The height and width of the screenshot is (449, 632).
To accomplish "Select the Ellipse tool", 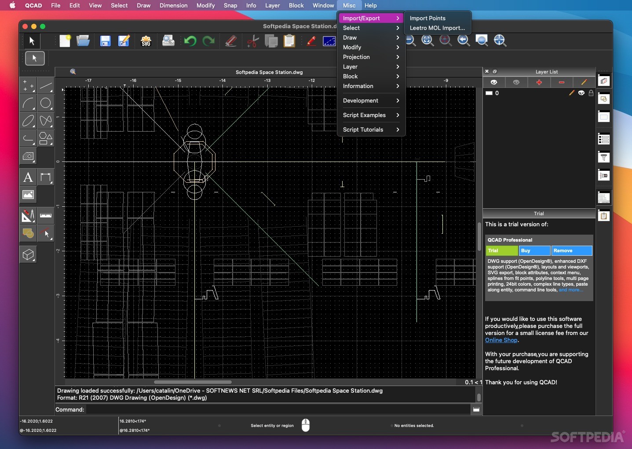I will (x=28, y=121).
